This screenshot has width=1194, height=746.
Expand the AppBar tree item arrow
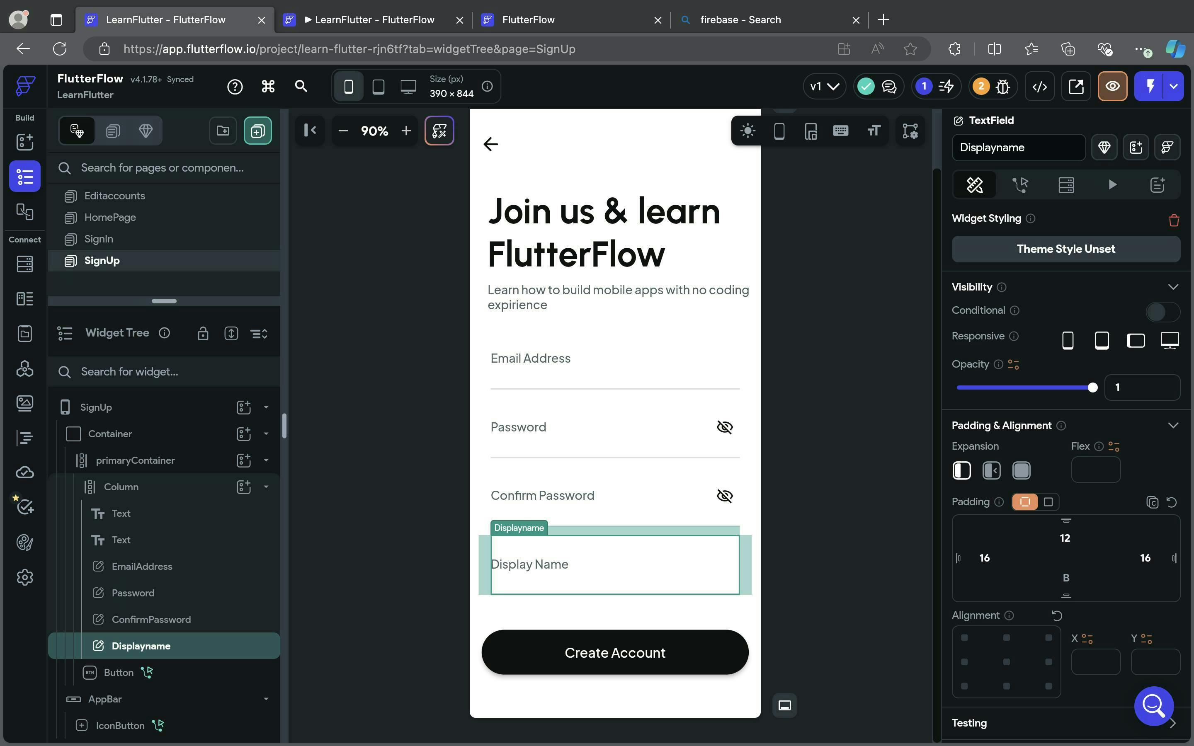point(266,699)
